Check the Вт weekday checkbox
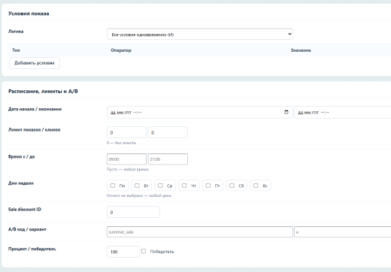391x272 pixels. coord(137,186)
